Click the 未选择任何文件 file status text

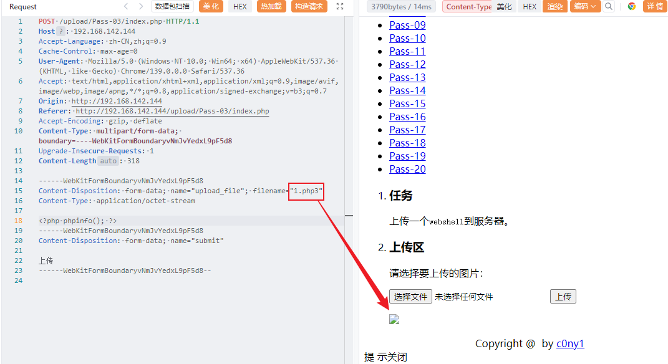pos(464,297)
